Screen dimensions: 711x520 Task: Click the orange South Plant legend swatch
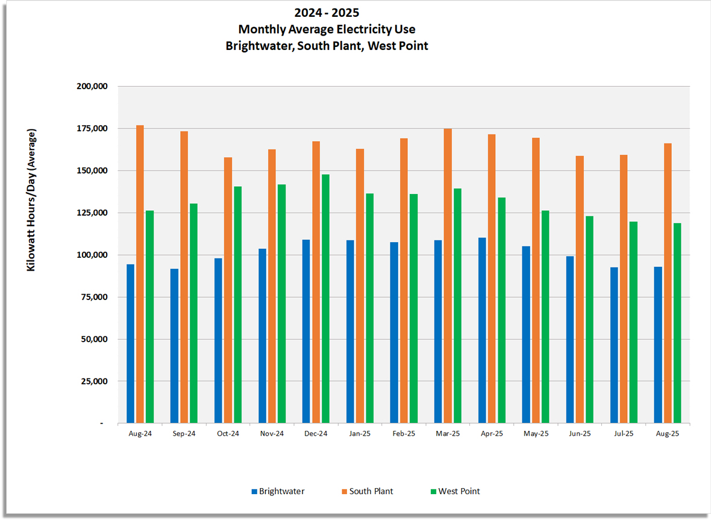345,491
